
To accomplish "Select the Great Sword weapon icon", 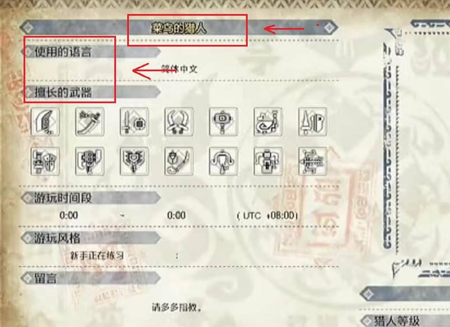I will point(45,122).
